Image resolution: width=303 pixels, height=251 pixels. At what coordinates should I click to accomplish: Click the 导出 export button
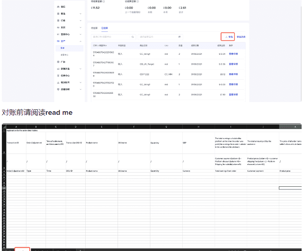pyautogui.click(x=228, y=37)
